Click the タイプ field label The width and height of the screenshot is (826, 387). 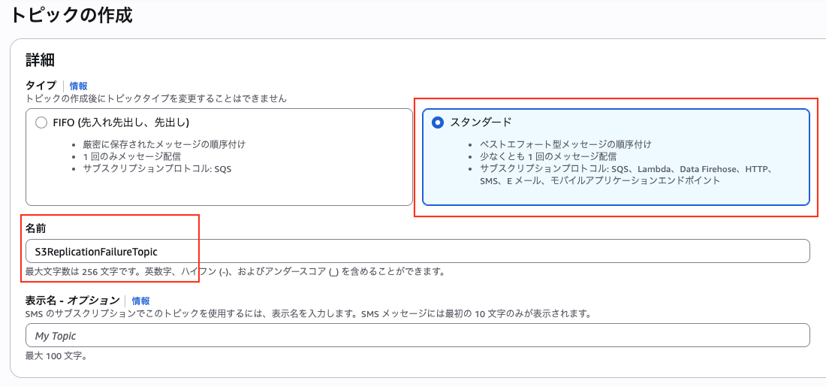pos(41,86)
